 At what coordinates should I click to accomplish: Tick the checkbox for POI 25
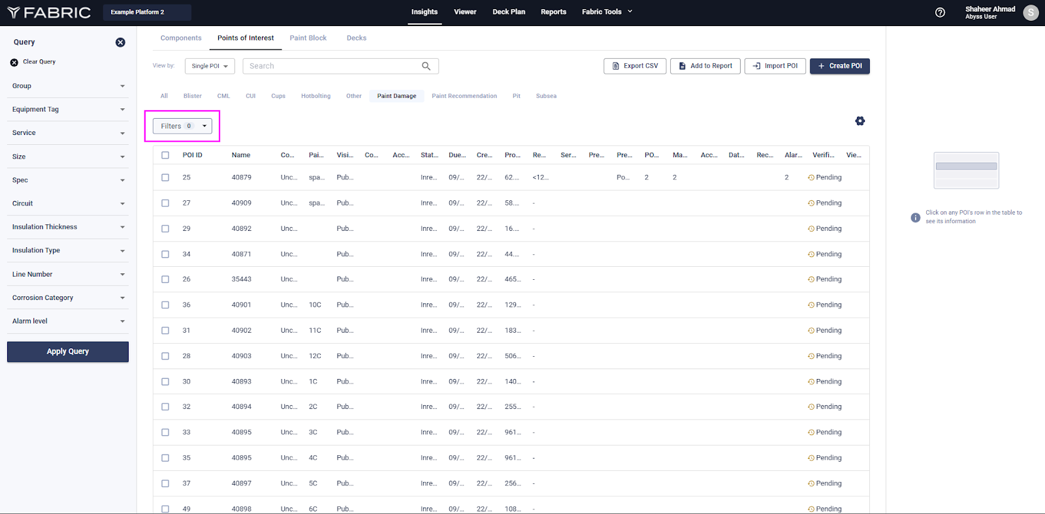coord(165,177)
